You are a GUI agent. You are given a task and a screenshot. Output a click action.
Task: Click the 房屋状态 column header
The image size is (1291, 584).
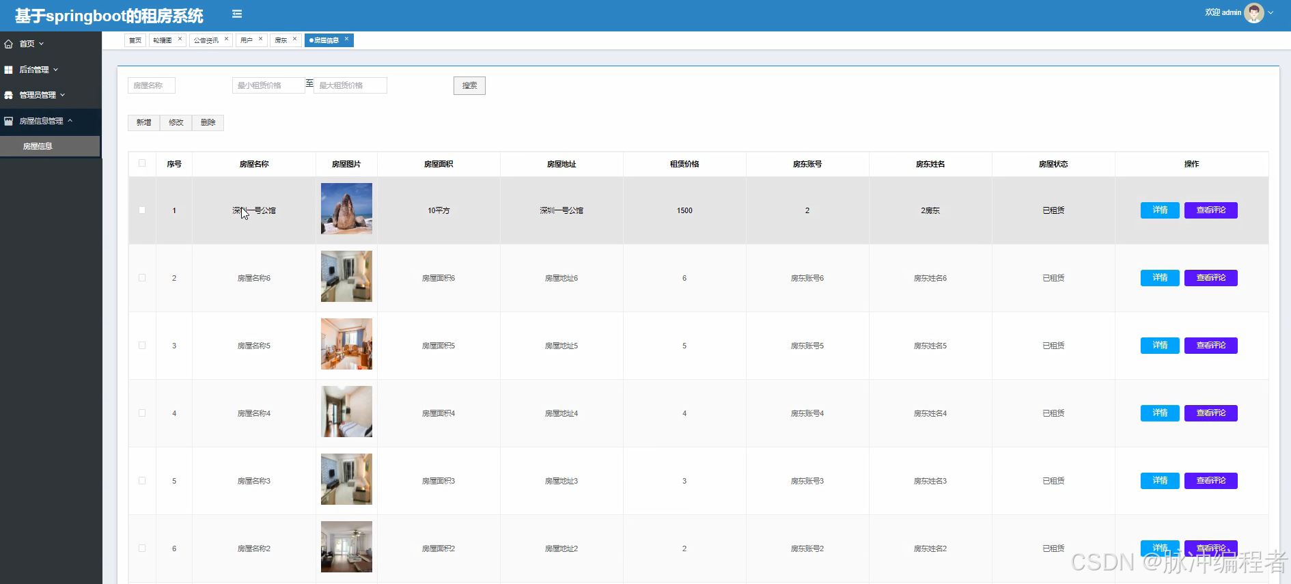pyautogui.click(x=1053, y=164)
